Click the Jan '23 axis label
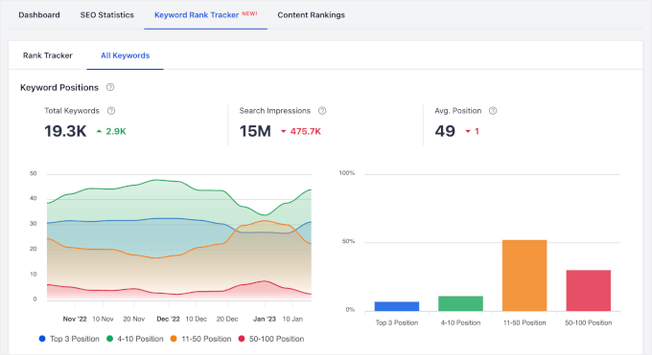The height and width of the screenshot is (355, 652). 265,319
